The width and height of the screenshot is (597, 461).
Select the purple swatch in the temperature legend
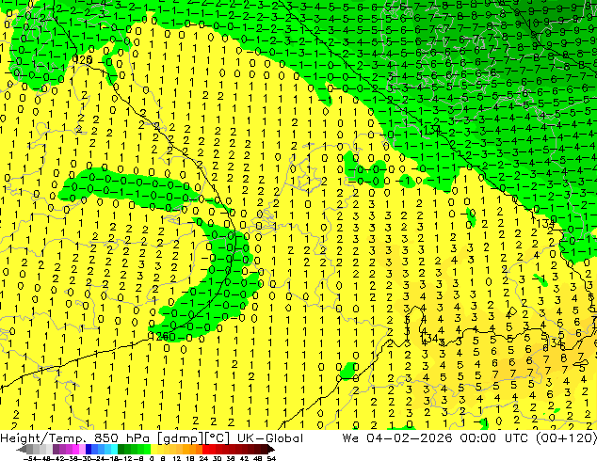pos(56,449)
